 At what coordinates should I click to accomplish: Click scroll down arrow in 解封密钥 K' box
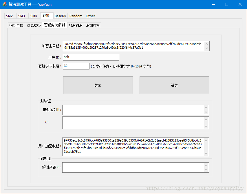click(206, 170)
